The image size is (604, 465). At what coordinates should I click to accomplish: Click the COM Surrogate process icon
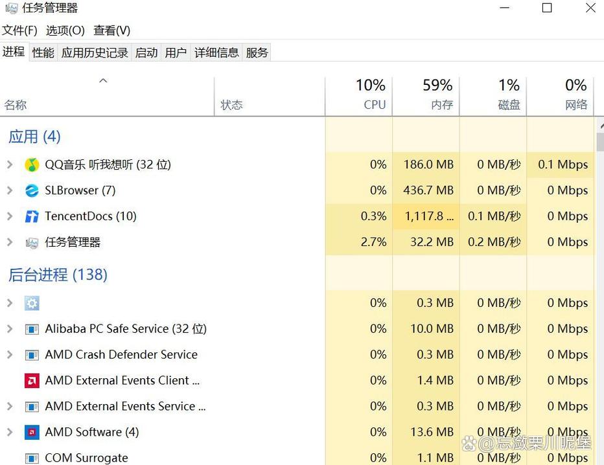point(32,458)
